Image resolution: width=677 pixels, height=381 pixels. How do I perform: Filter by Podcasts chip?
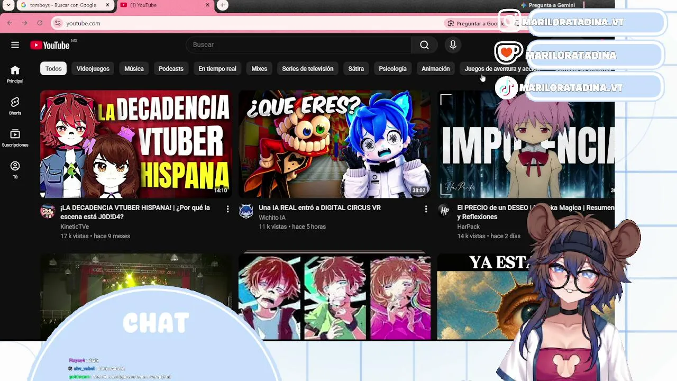point(171,69)
